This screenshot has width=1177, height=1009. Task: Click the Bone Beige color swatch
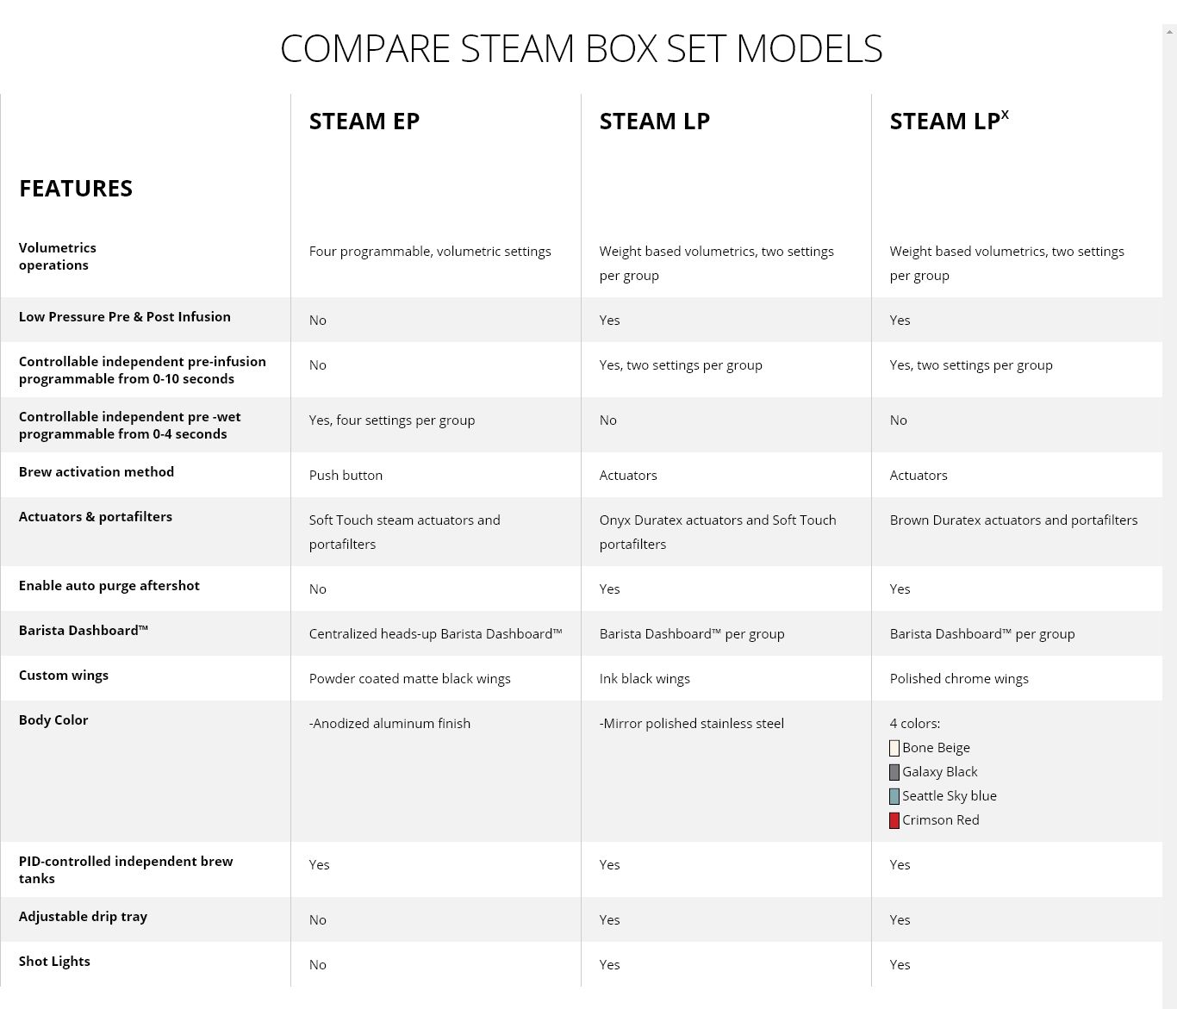coord(894,748)
